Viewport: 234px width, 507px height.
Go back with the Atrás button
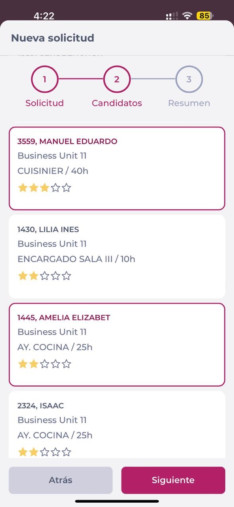(61, 480)
